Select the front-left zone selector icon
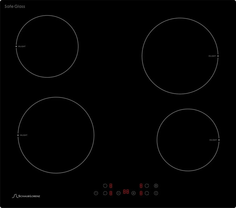236x208 pixels. point(105,193)
